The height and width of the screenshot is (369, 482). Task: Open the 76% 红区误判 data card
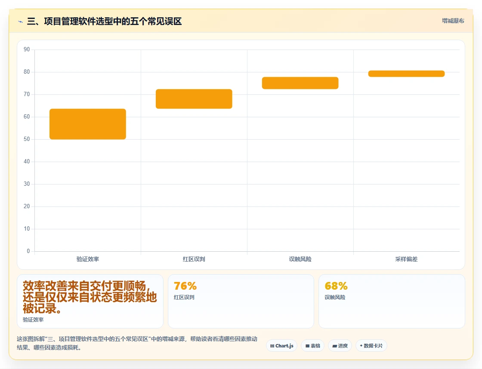[x=241, y=301]
